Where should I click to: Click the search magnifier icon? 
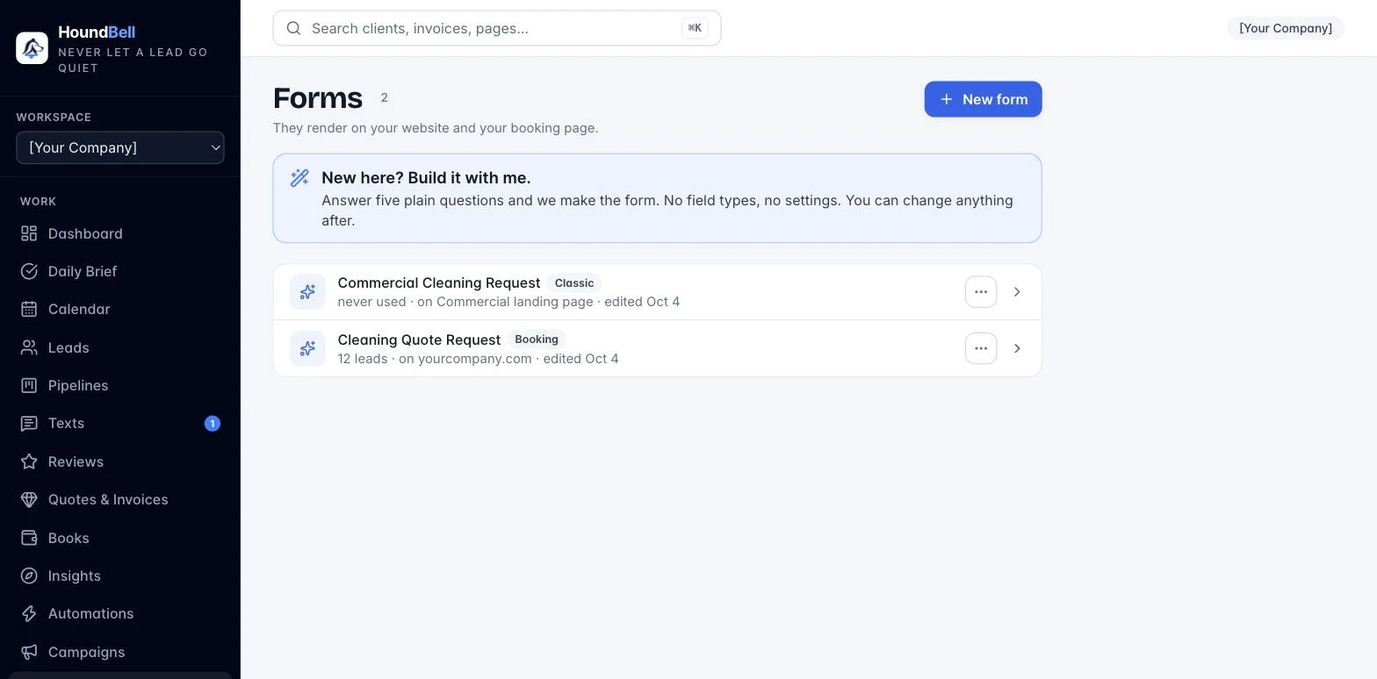coord(293,28)
